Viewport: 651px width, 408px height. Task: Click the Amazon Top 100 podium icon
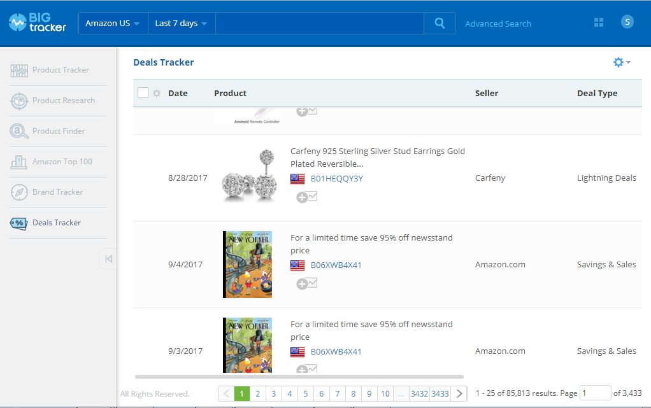click(x=18, y=162)
